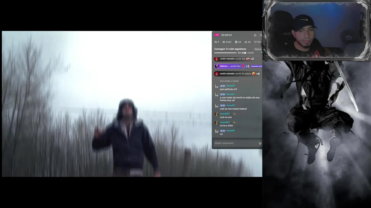Click the follower goal progress bar
The width and height of the screenshot is (371, 208).
point(225,53)
